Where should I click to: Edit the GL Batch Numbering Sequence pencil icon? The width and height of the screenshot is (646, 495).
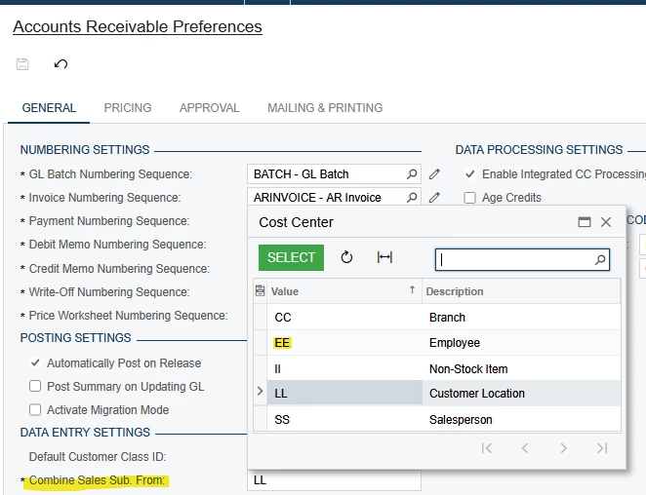[x=435, y=174]
